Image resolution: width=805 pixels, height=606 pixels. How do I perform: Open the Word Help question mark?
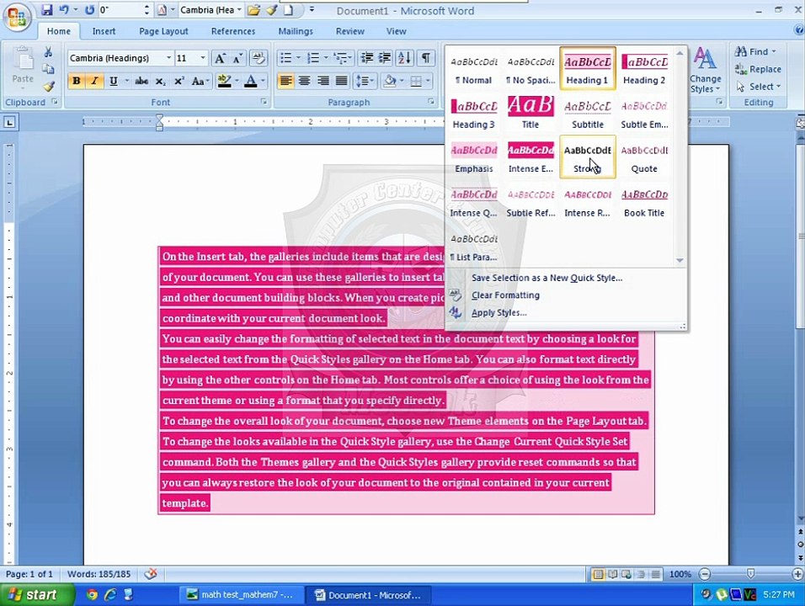[798, 31]
